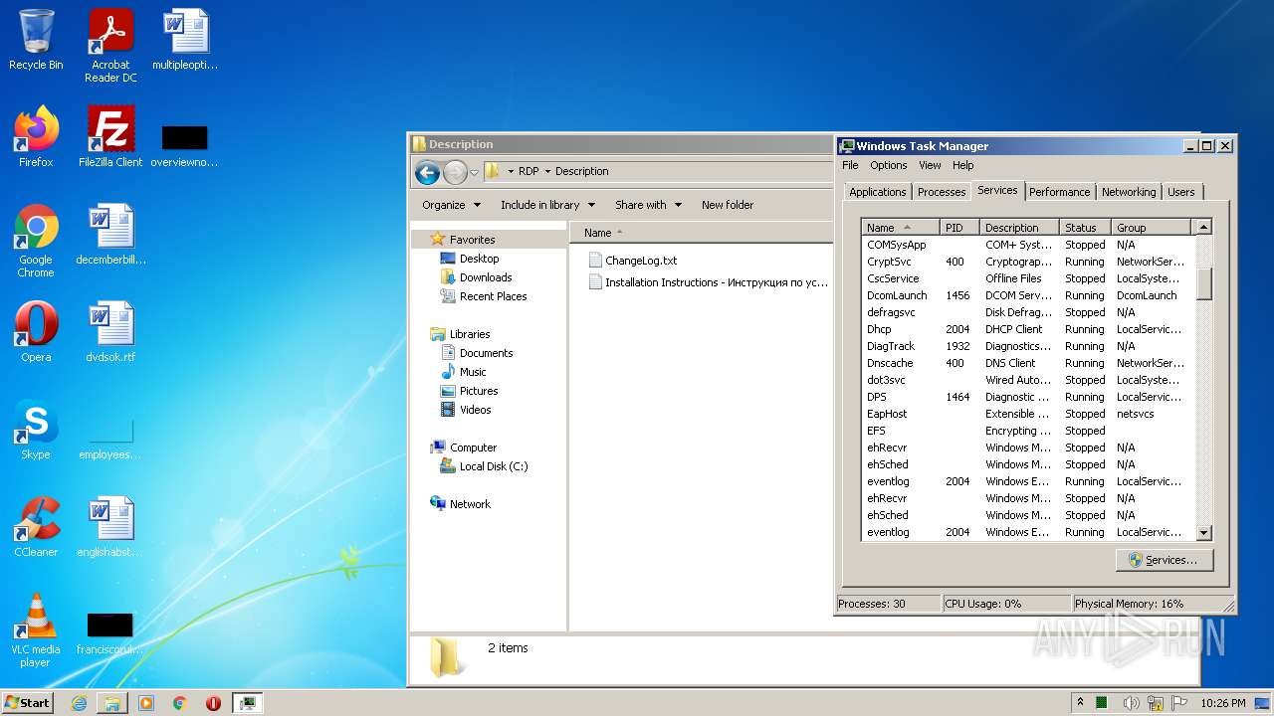Select the DcomLaunch service row
This screenshot has width=1274, height=716.
click(x=1027, y=295)
